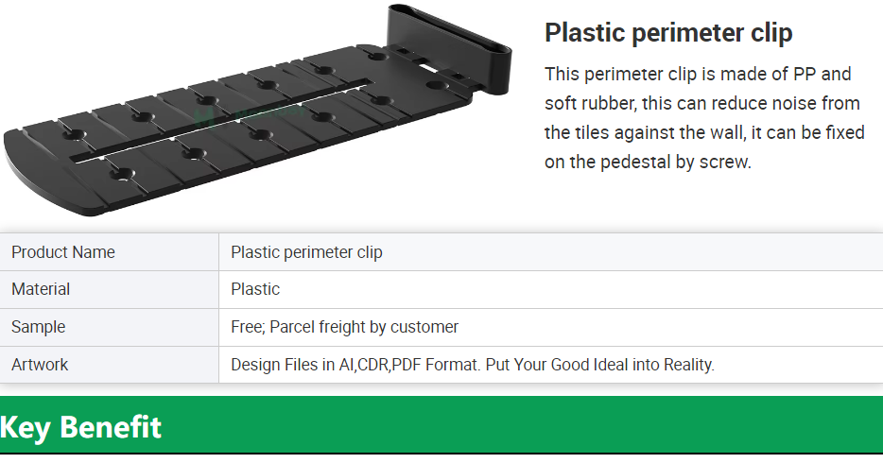Click the 'Plastic' material value cell
This screenshot has height=463, width=883.
click(x=551, y=289)
